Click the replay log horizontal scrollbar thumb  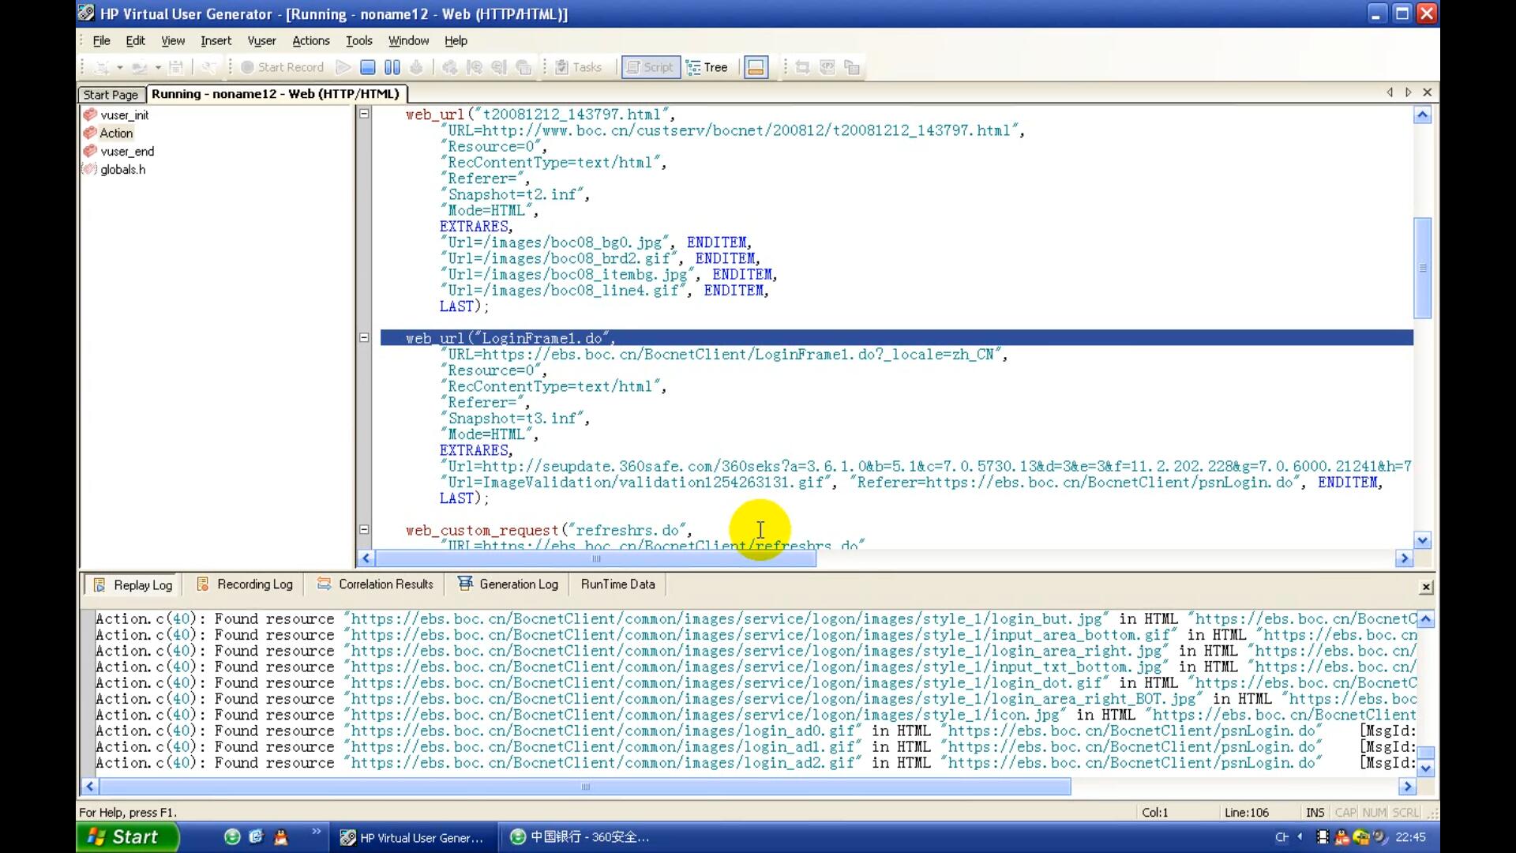point(585,787)
